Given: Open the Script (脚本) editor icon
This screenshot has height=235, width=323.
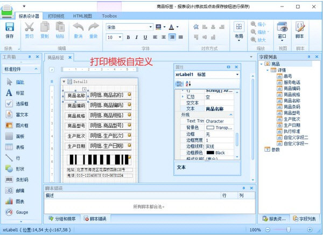Looking at the screenshot, I should tap(300, 27).
